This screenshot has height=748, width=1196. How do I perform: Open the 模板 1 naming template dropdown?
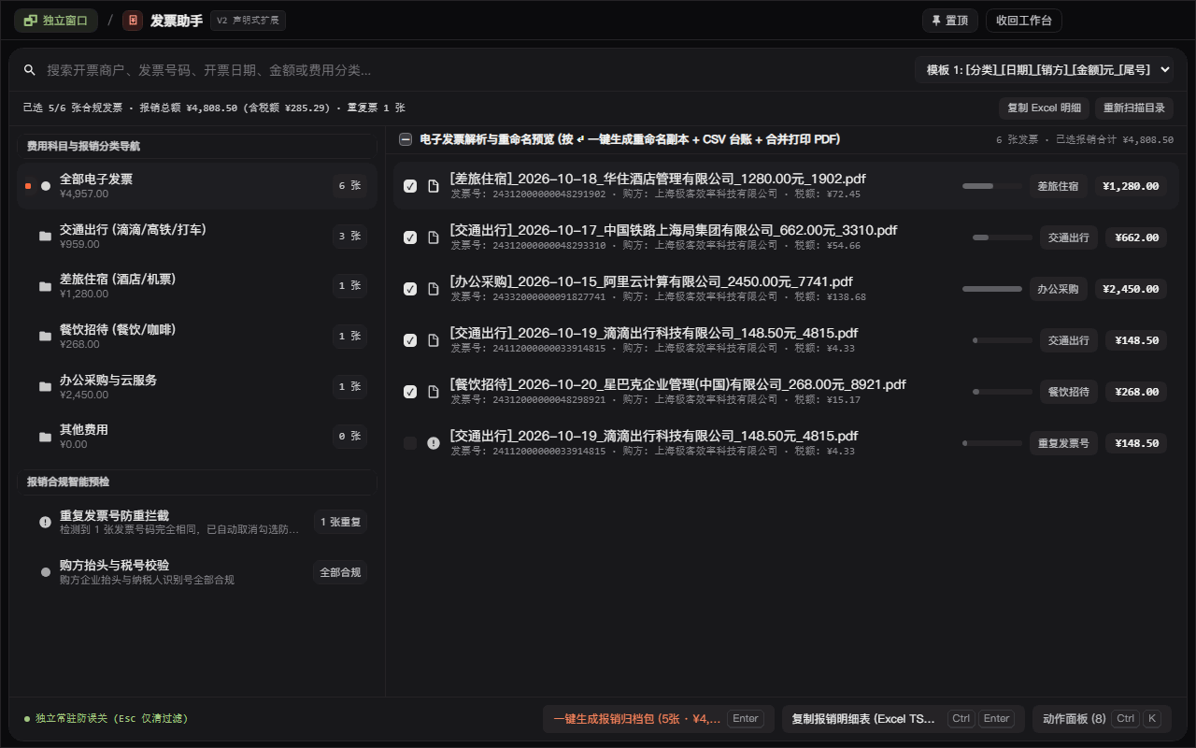pos(1044,70)
